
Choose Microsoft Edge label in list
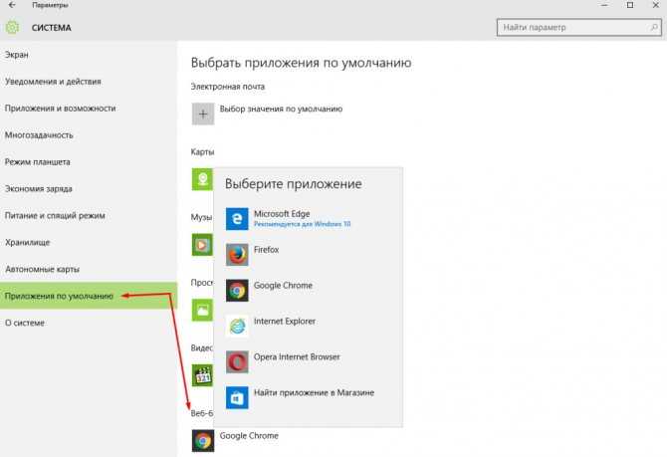click(x=282, y=214)
